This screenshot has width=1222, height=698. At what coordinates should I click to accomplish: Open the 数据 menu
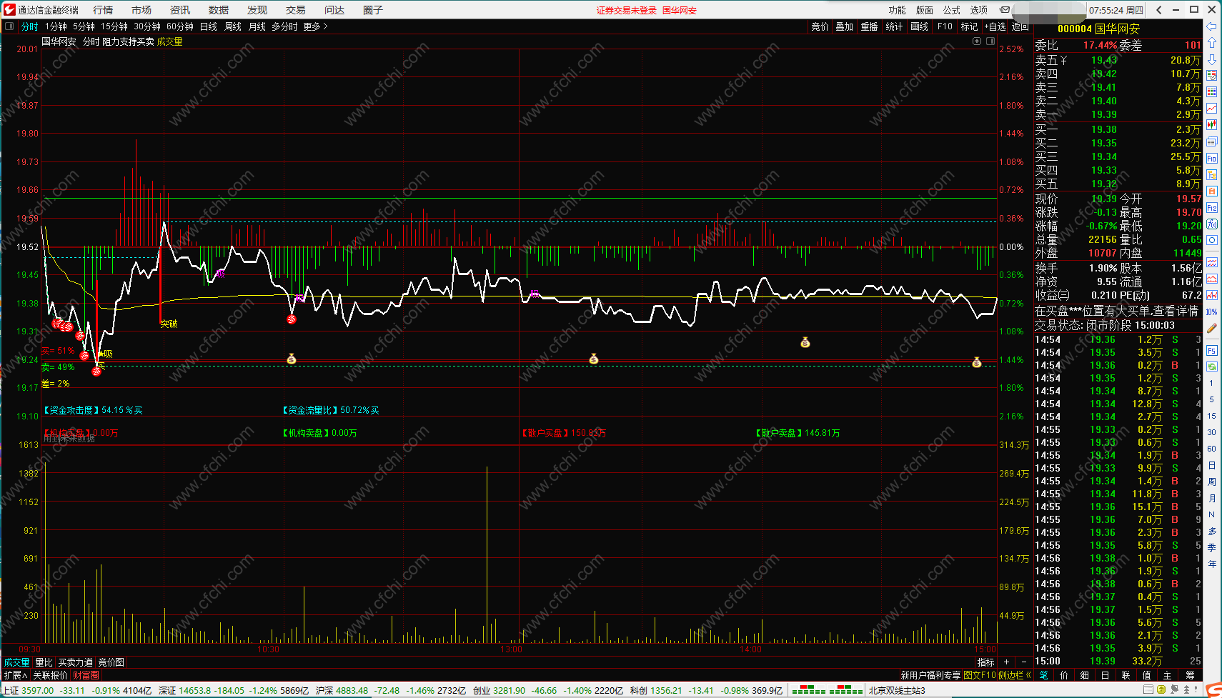coord(219,10)
